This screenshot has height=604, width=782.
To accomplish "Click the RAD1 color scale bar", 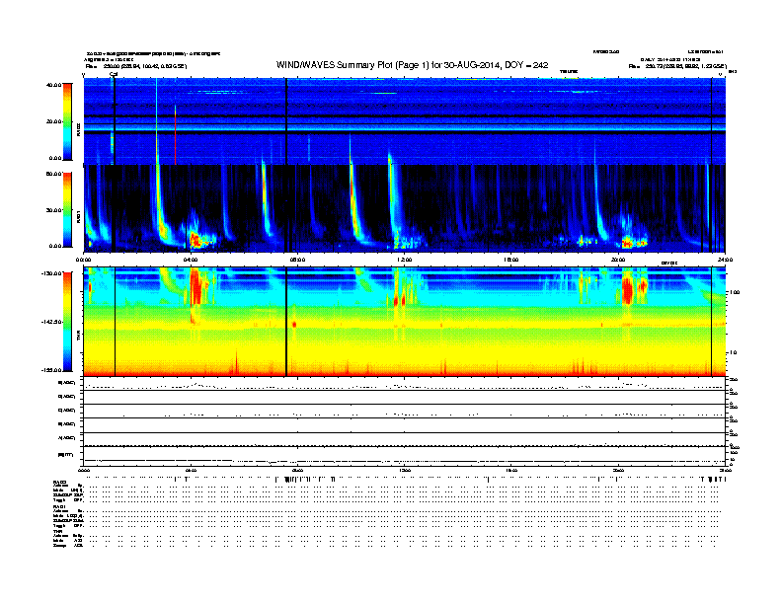I will (67, 210).
